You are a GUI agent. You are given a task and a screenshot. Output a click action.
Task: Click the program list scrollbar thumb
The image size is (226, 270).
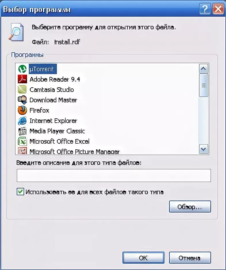click(x=203, y=85)
